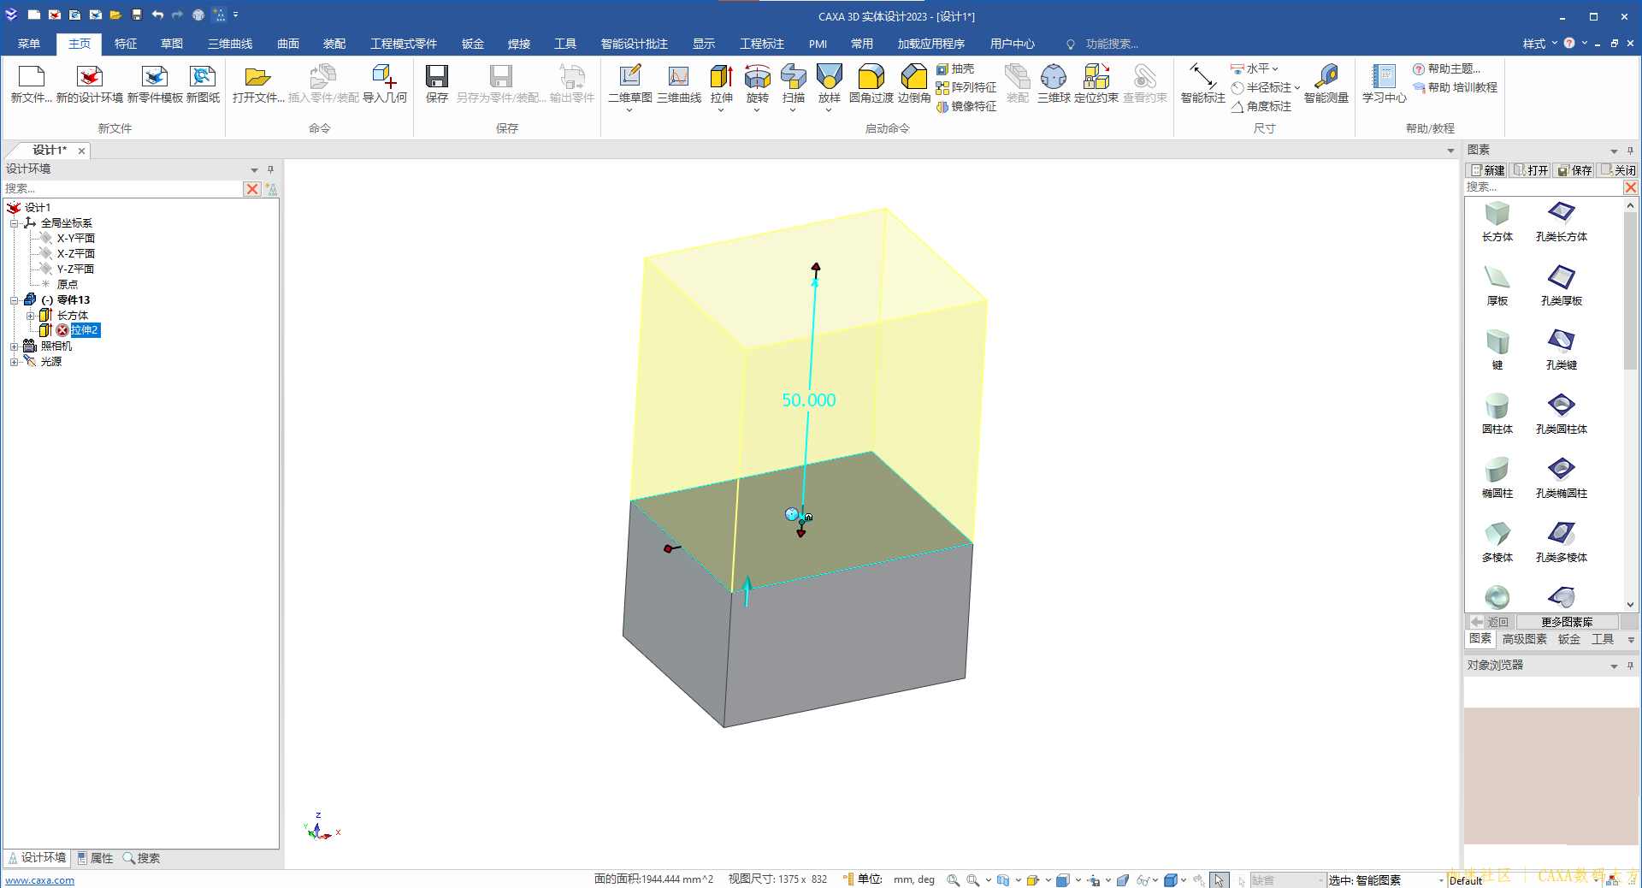Viewport: 1642px width, 888px height.
Task: Create a new drawing with 新图纸
Action: (203, 84)
